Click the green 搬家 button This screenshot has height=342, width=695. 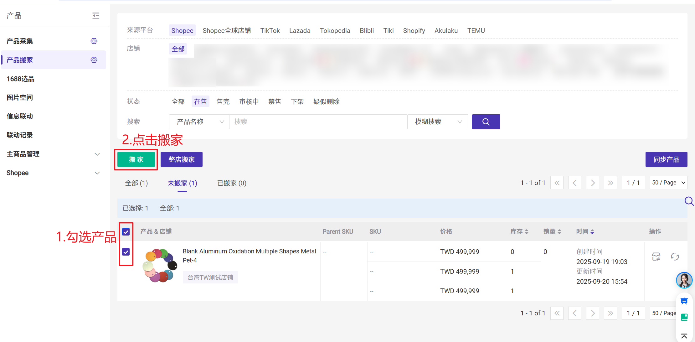click(136, 159)
